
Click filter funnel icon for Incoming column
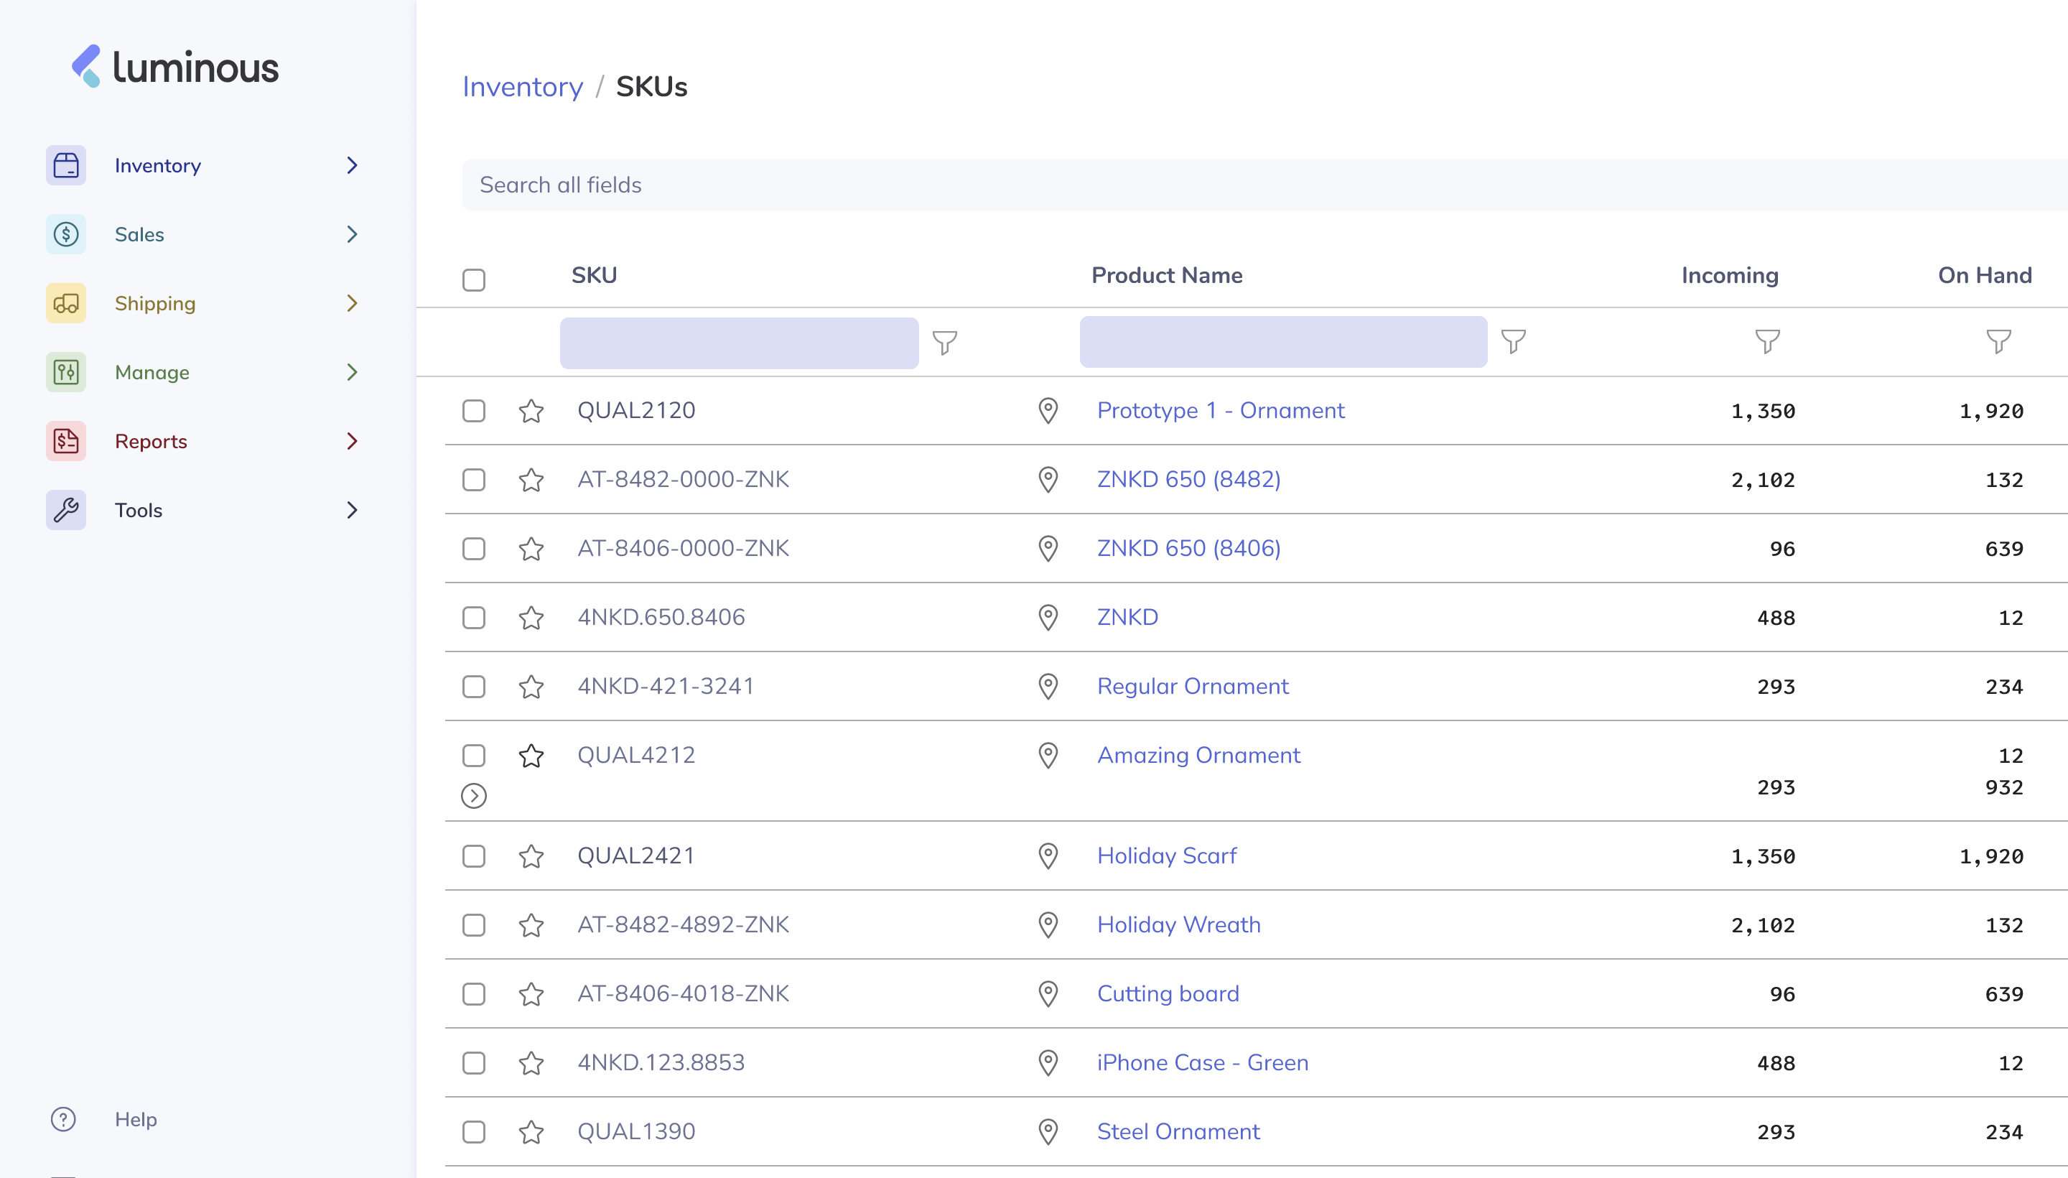pos(1766,341)
